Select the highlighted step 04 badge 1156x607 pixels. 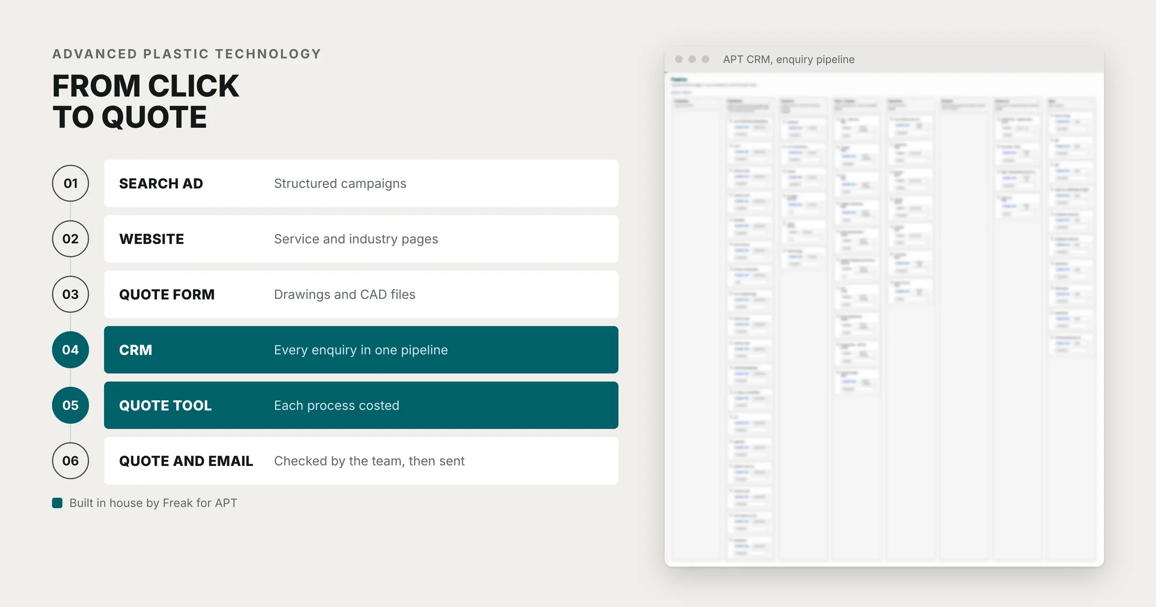(x=71, y=350)
